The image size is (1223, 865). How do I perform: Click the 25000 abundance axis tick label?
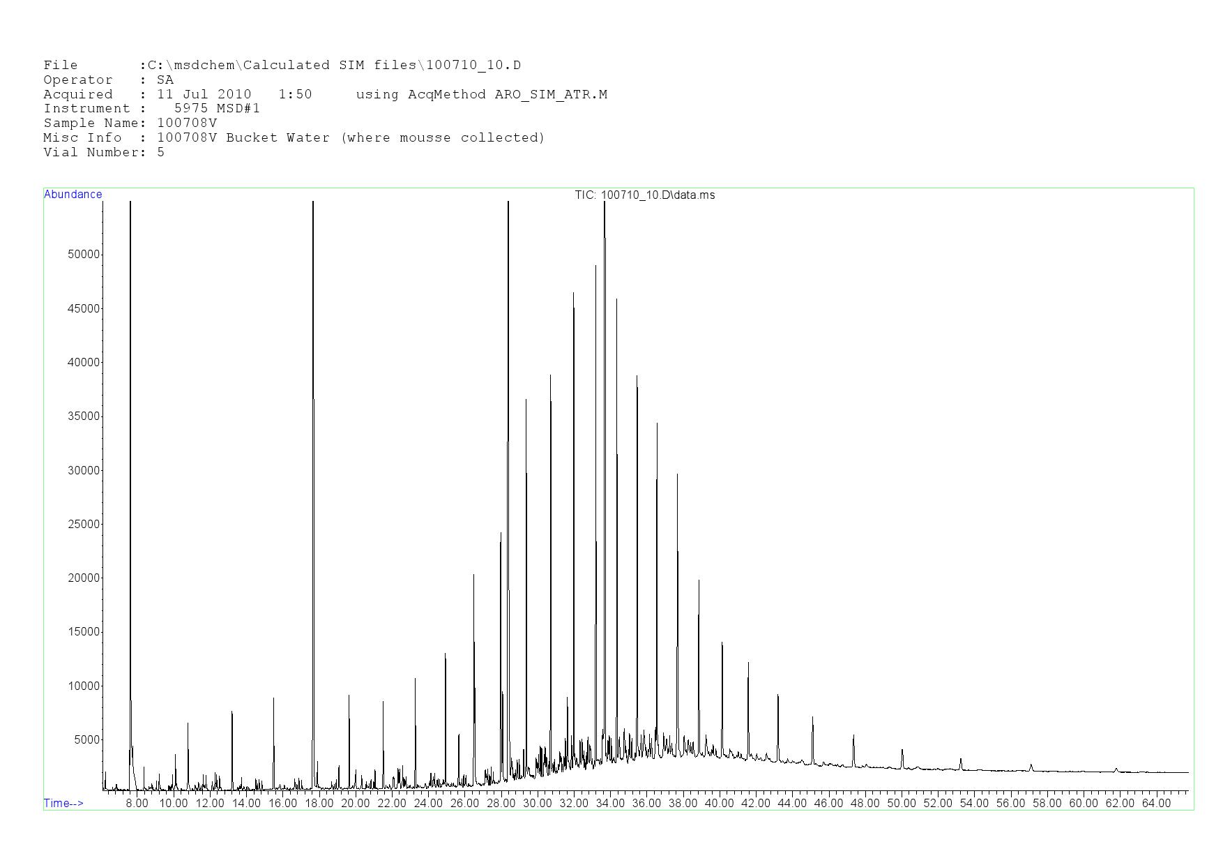pyautogui.click(x=84, y=525)
